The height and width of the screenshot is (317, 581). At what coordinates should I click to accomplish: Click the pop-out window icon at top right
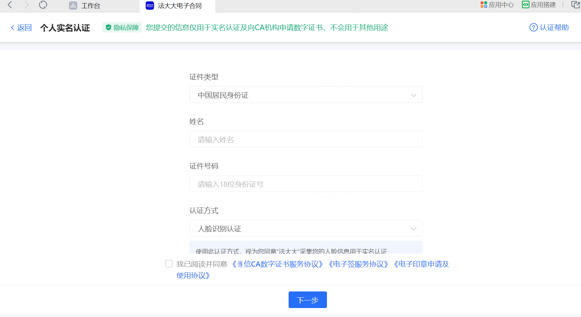575,5
